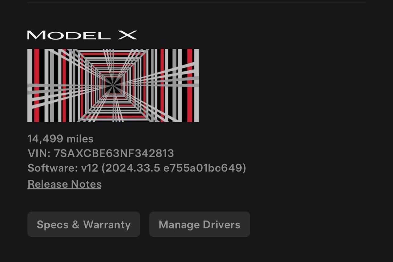The image size is (393, 262).
Task: Click the word Warranty on the button
Action: pyautogui.click(x=107, y=225)
